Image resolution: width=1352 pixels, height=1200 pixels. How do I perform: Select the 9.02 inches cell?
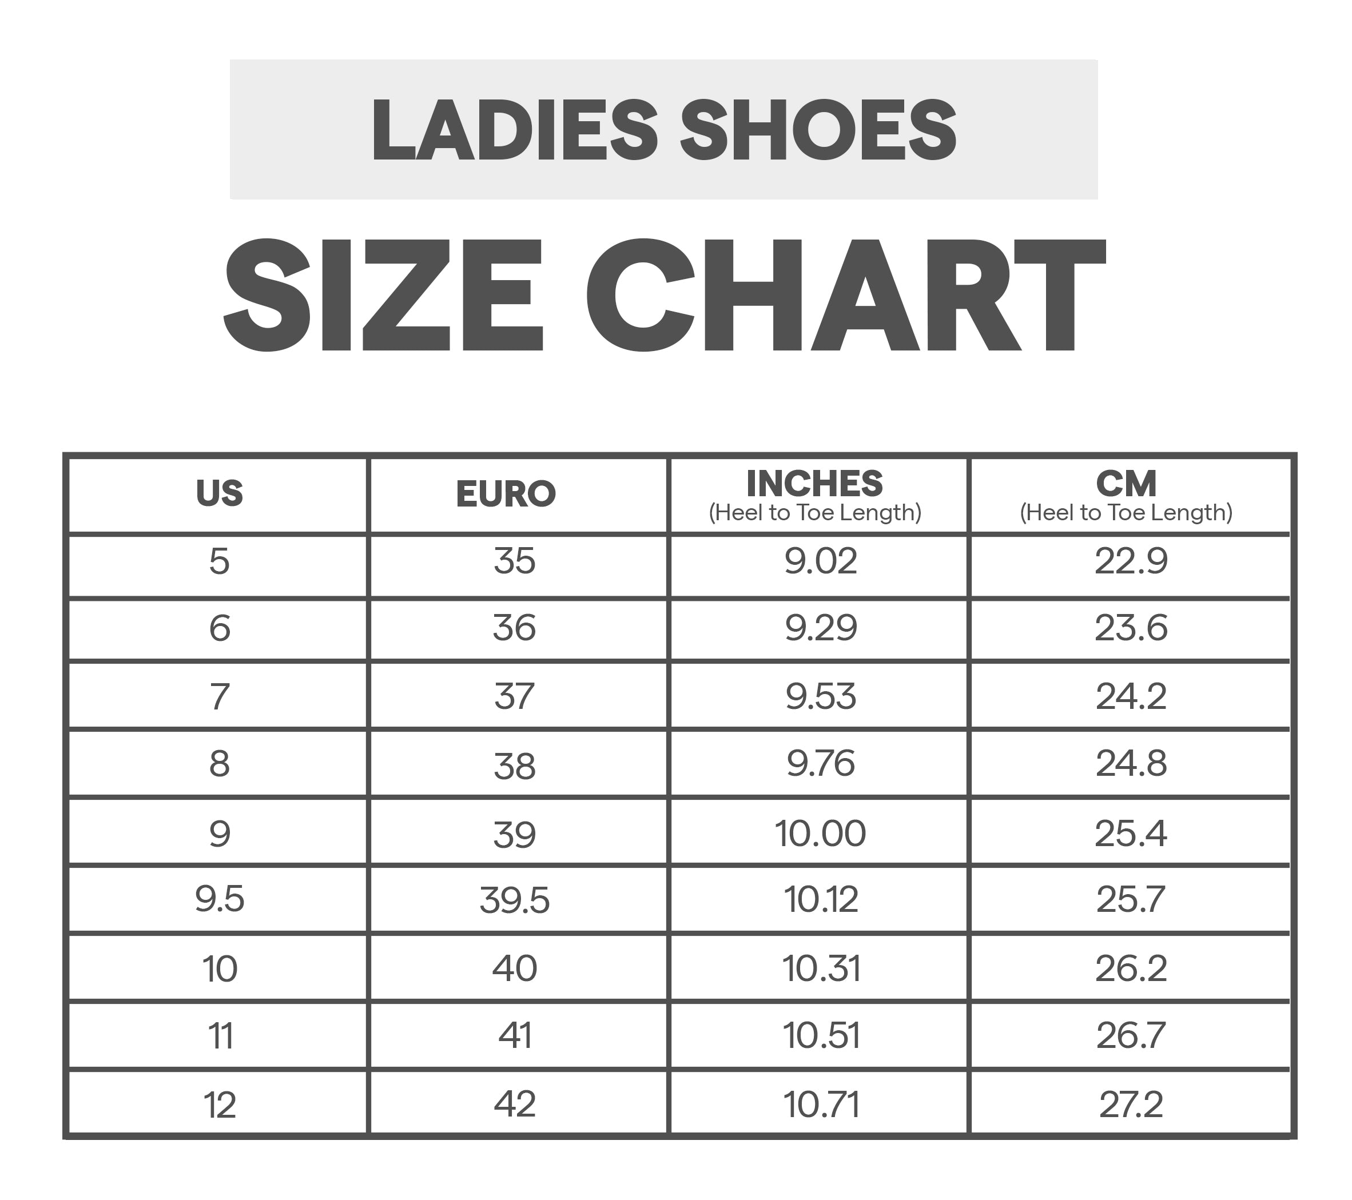[x=821, y=563]
